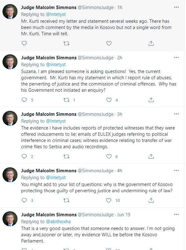
Task: Open replies on the 2h tweet with 5 comments
Action: pos(24,100)
